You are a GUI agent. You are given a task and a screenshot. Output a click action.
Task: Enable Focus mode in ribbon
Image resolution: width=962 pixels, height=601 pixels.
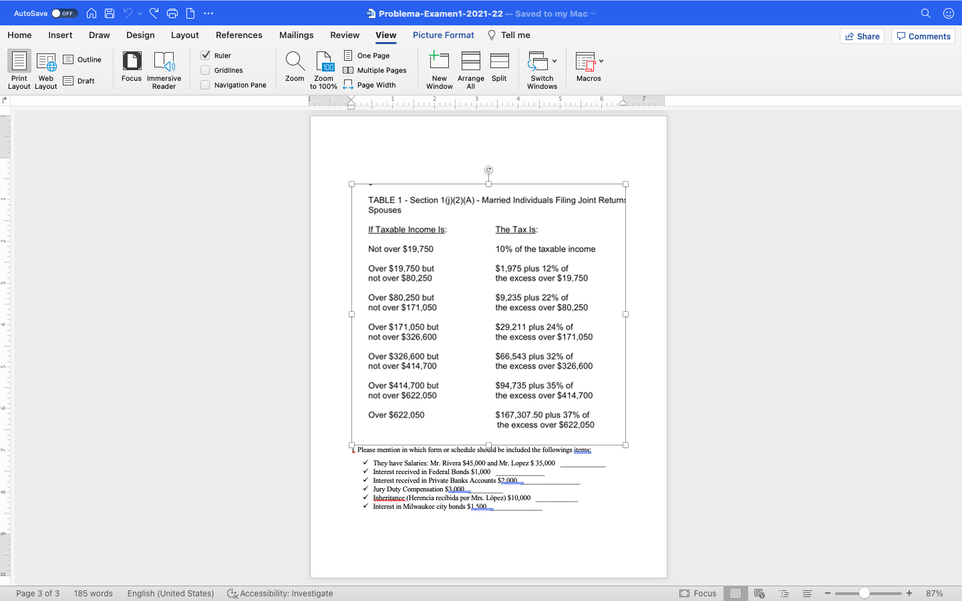click(132, 67)
